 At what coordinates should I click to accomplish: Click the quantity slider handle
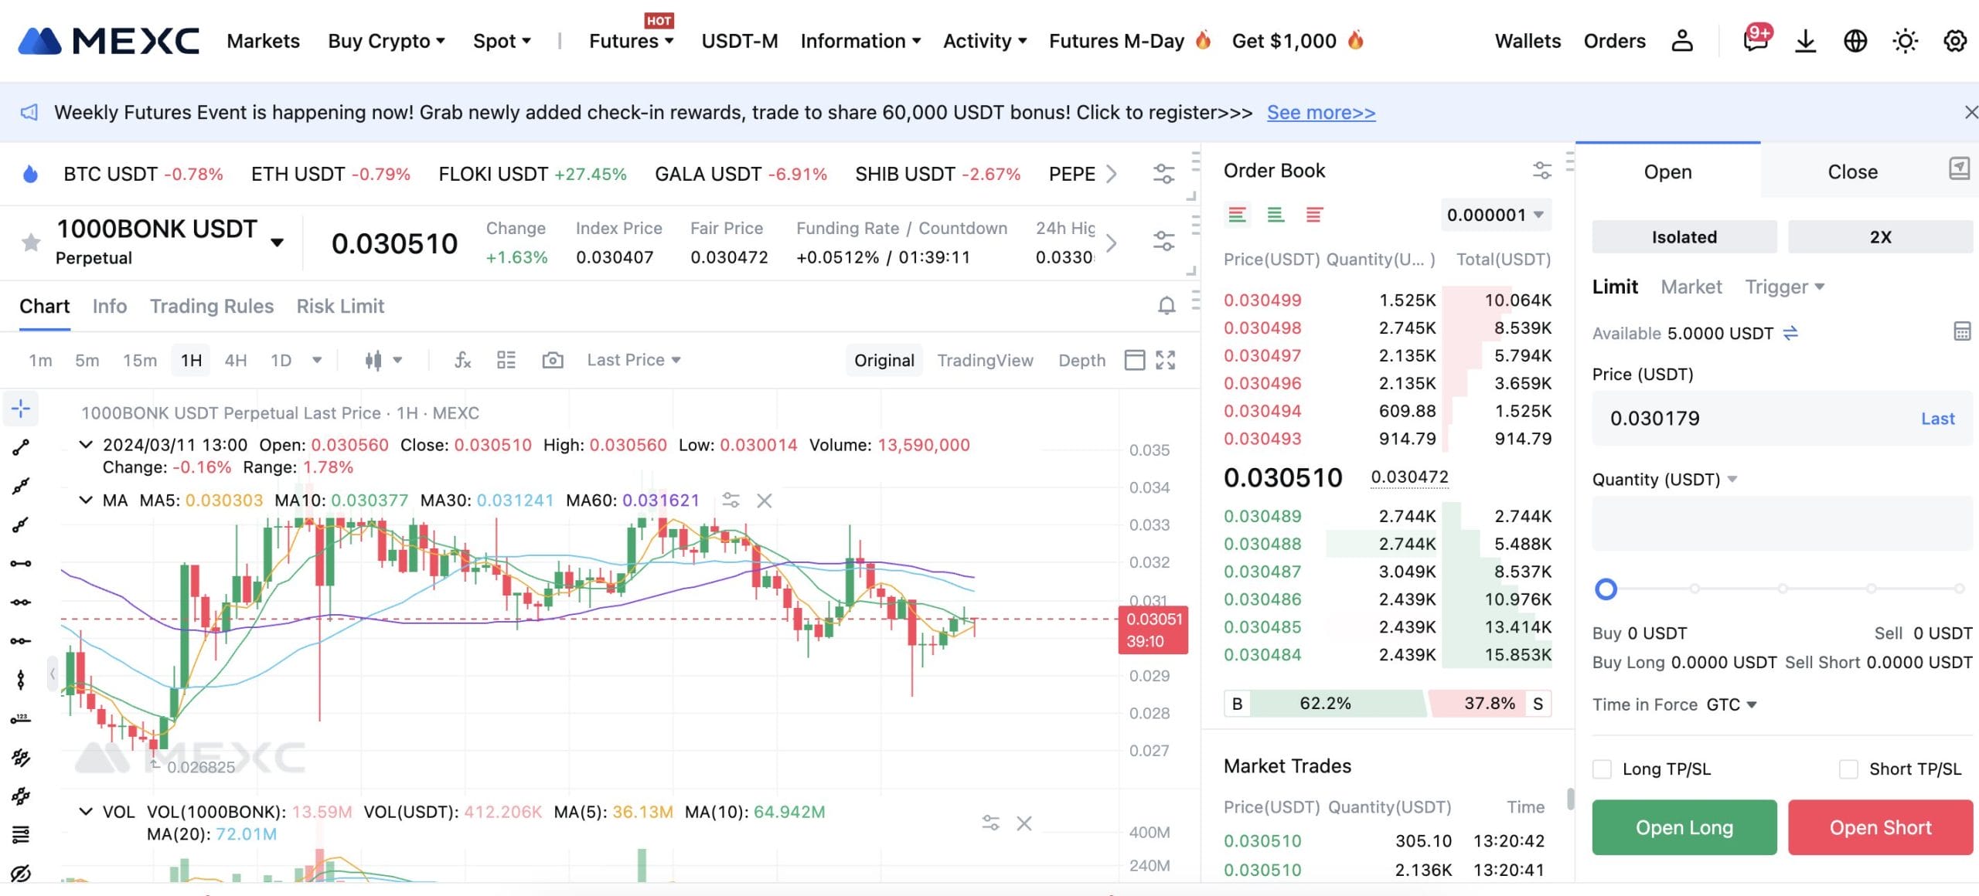[x=1606, y=589]
